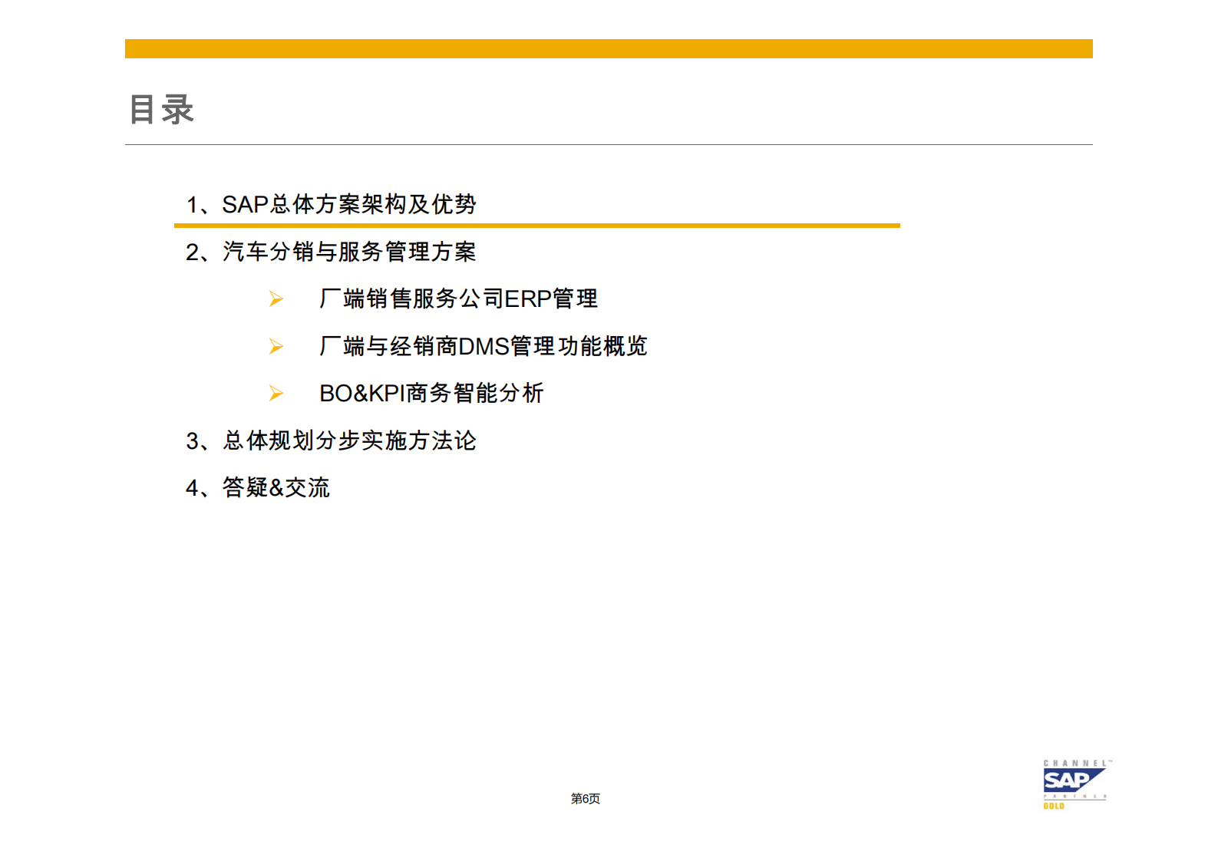Click the arrow bullet before 厂端与经销商DMS管理功能概览
The height and width of the screenshot is (861, 1218).
coord(276,347)
